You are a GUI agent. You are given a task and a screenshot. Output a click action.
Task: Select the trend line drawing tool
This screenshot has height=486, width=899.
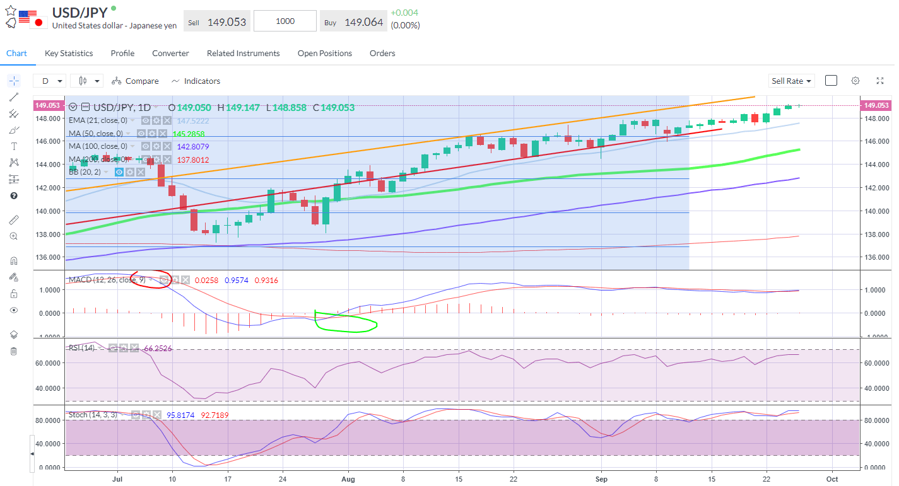coord(14,97)
